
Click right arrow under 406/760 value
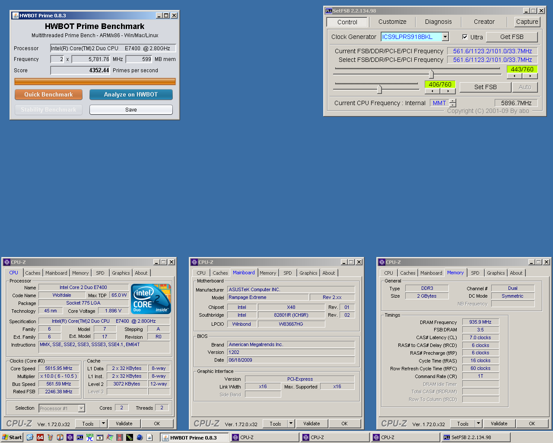[x=448, y=91]
